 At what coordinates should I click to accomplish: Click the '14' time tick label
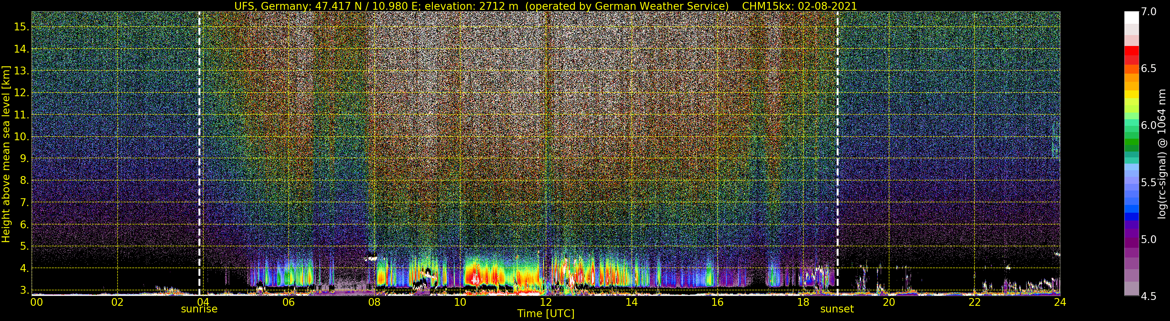pyautogui.click(x=631, y=302)
